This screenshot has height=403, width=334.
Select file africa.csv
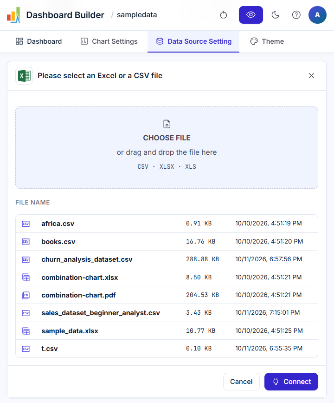pyautogui.click(x=167, y=224)
